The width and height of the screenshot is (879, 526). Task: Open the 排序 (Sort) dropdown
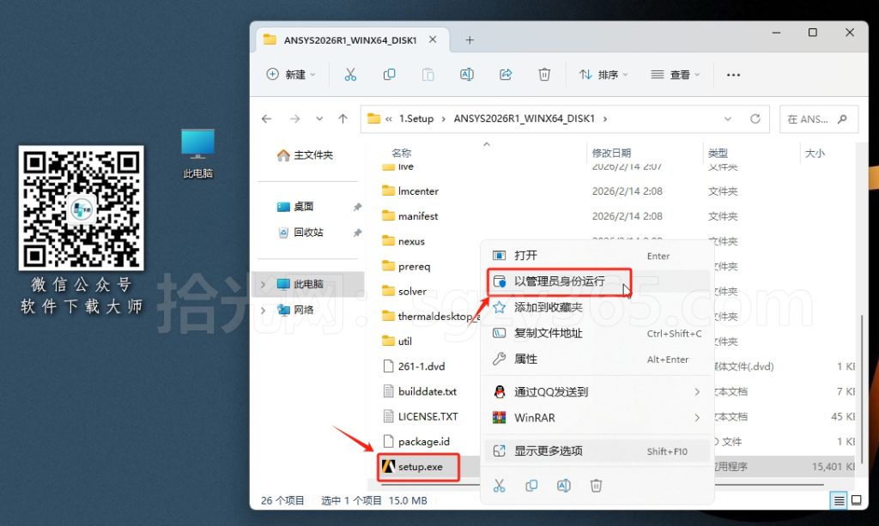point(603,75)
